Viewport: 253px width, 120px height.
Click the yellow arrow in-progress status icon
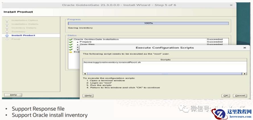71,52
